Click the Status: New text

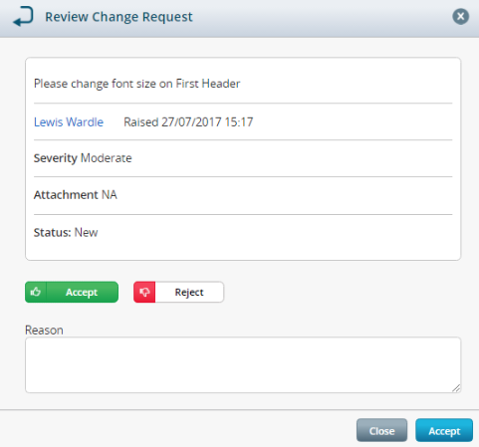[x=66, y=232]
